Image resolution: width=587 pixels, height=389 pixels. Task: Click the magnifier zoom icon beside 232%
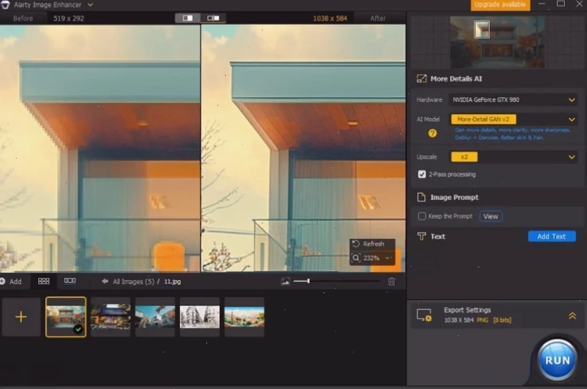point(356,258)
